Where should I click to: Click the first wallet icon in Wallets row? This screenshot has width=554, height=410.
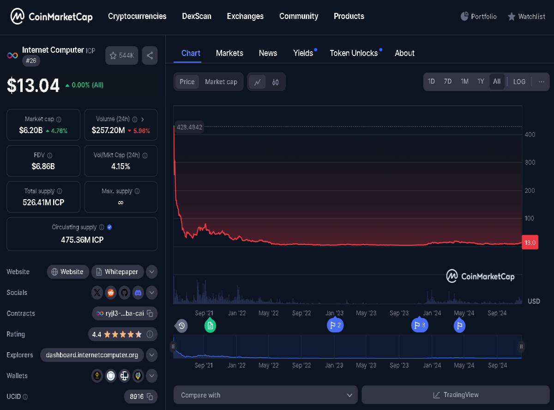click(x=97, y=376)
